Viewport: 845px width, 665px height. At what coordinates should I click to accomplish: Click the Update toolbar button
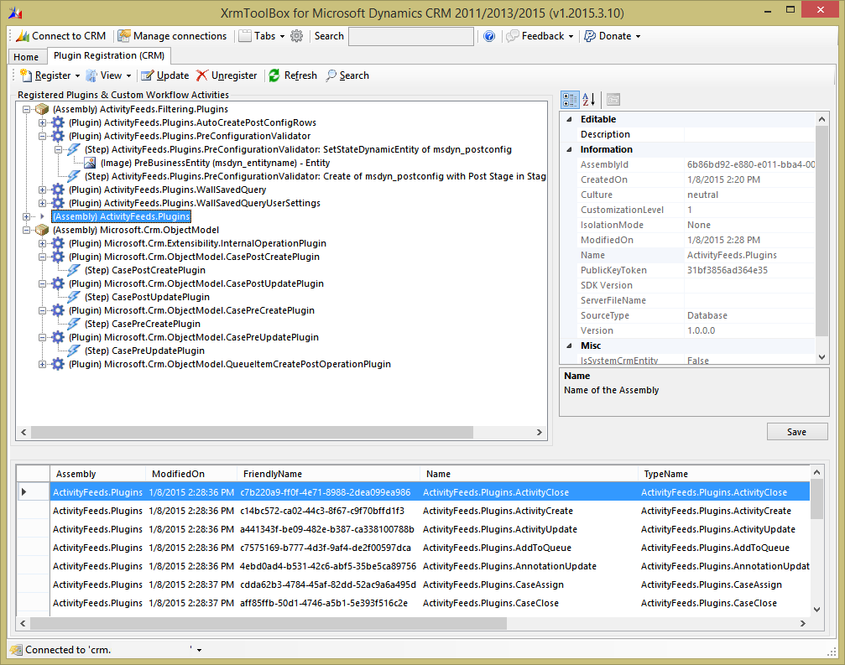[x=165, y=75]
